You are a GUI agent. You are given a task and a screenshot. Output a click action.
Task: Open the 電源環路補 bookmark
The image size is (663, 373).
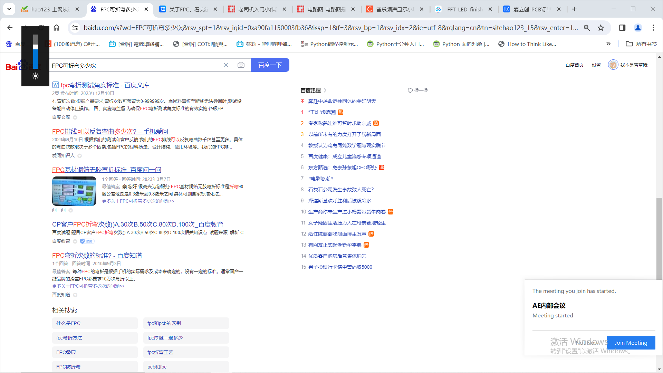[136, 44]
